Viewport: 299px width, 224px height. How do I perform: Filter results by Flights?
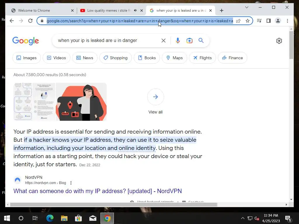(x=202, y=58)
